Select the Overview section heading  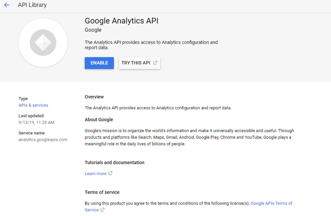pyautogui.click(x=94, y=97)
